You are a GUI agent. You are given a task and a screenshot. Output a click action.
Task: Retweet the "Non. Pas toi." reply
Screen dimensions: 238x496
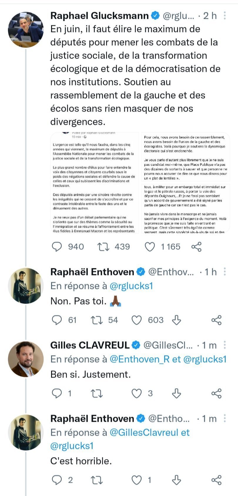(96, 320)
